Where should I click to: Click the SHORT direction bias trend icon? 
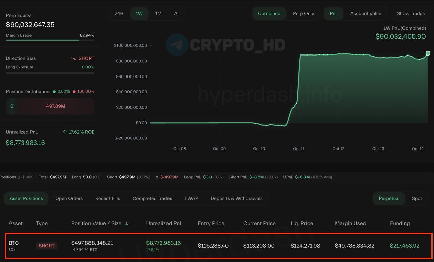[74, 58]
